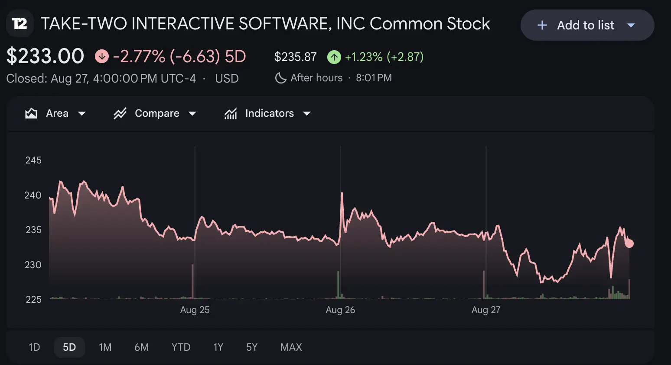Select the 6M time range tab

141,347
